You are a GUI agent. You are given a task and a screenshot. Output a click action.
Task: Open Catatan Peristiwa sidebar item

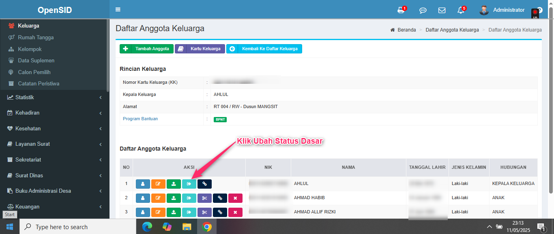(39, 84)
